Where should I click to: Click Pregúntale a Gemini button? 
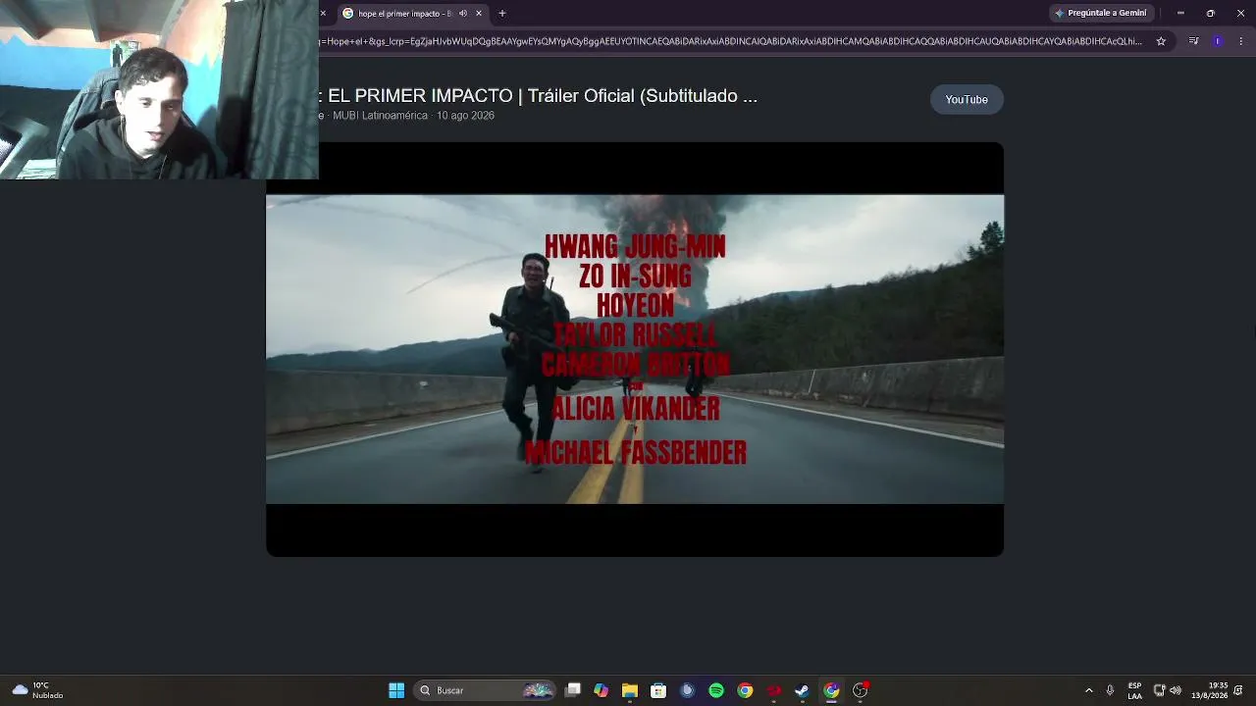pyautogui.click(x=1101, y=13)
